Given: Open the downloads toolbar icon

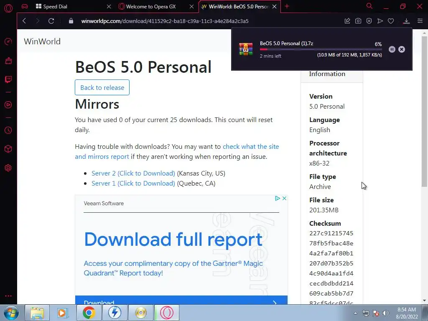Looking at the screenshot, I should click(406, 21).
